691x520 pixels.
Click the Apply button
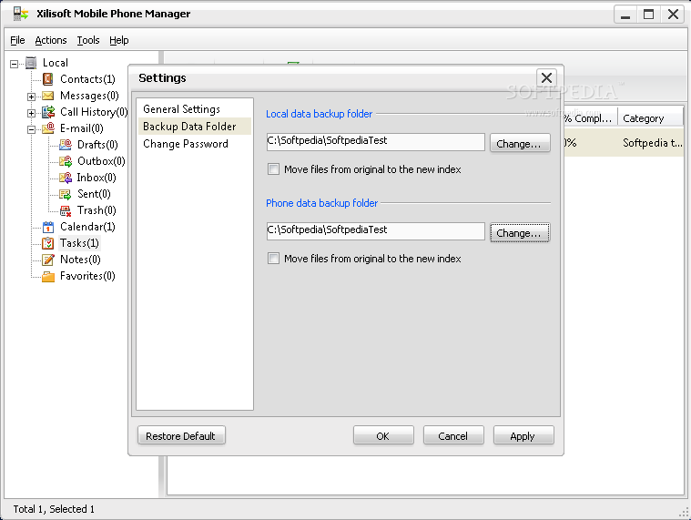tap(523, 436)
